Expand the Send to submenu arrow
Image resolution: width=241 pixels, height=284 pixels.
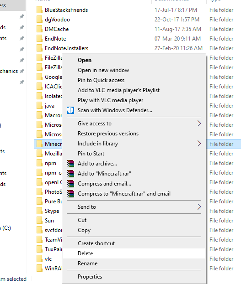(x=199, y=207)
